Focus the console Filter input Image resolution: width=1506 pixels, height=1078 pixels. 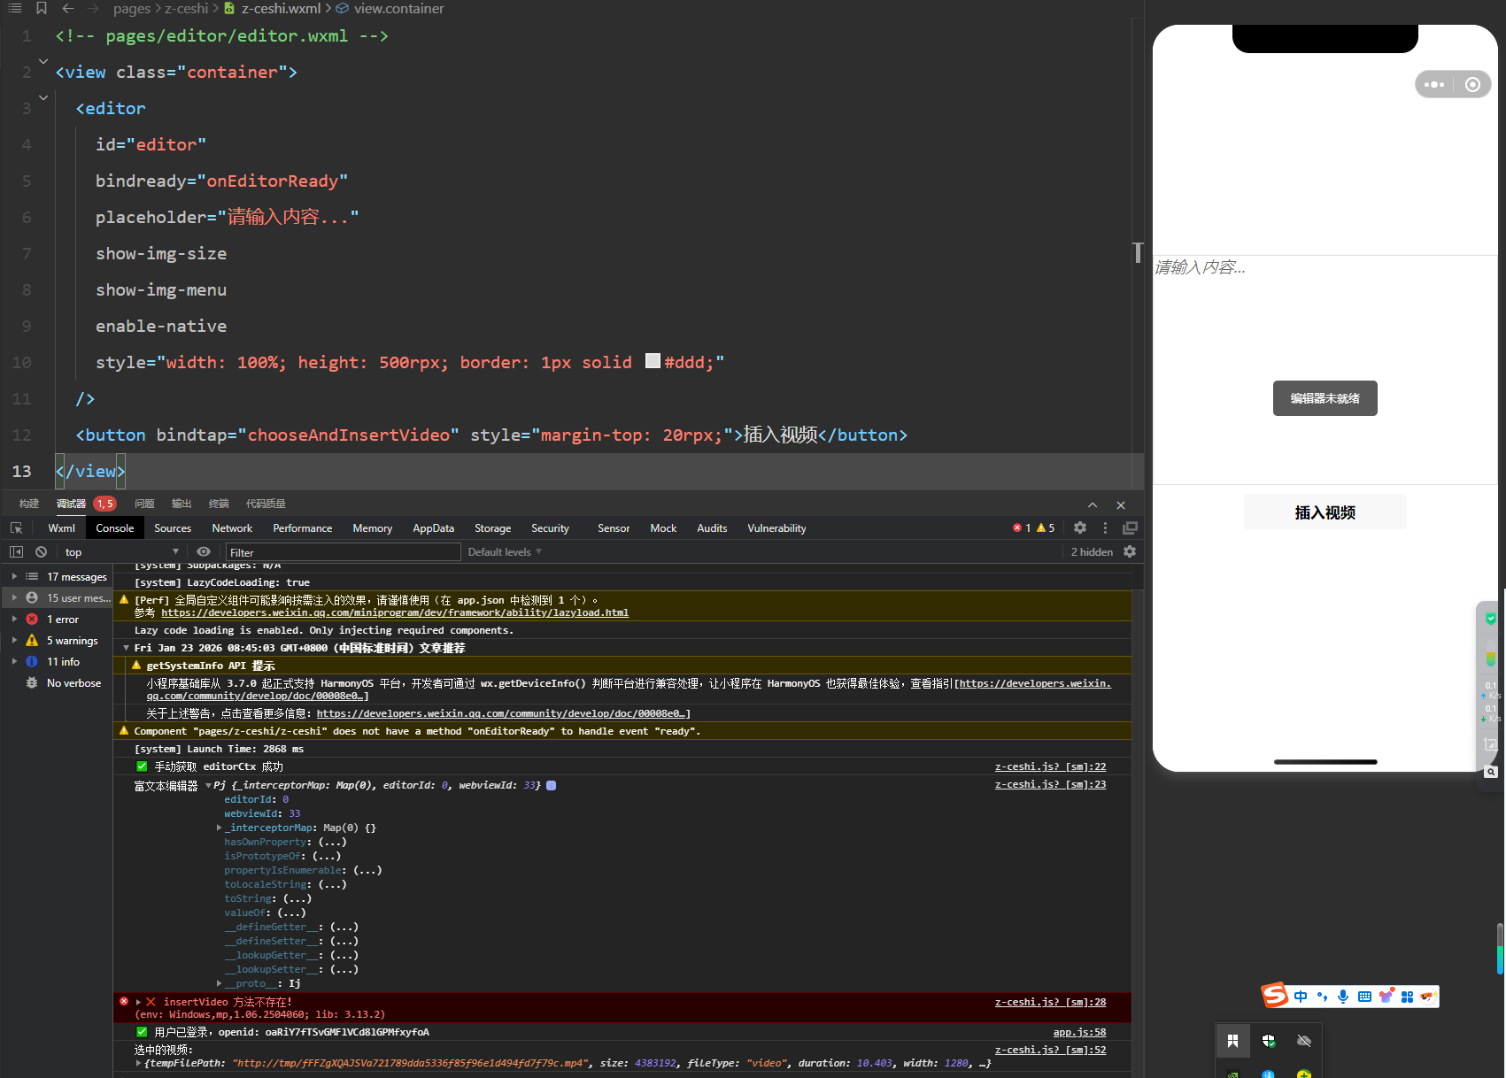pos(343,552)
